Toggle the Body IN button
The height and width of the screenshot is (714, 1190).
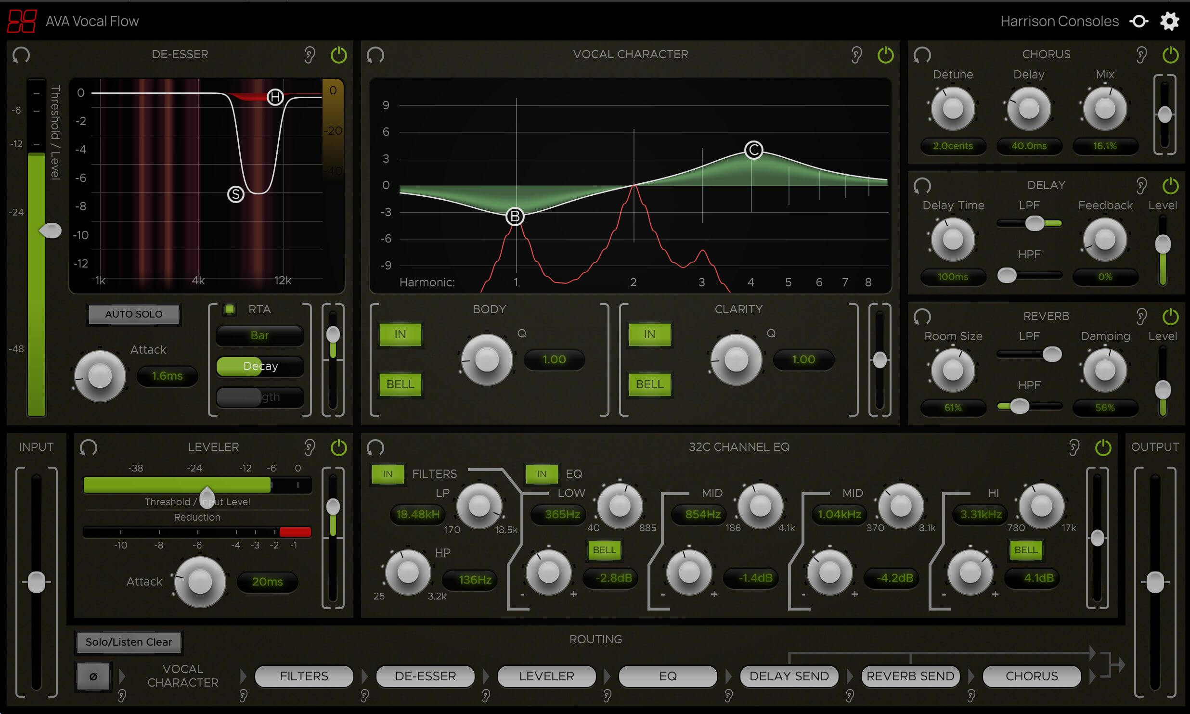[400, 334]
